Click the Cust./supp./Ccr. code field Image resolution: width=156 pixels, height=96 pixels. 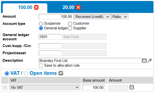[50, 46]
